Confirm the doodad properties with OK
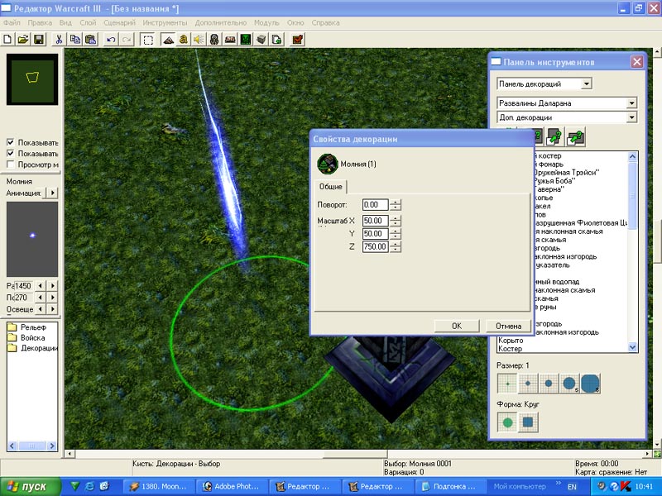662x496 pixels. tap(457, 326)
